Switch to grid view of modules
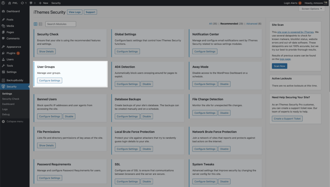Viewport: 330px width, 187px height. click(x=35, y=24)
